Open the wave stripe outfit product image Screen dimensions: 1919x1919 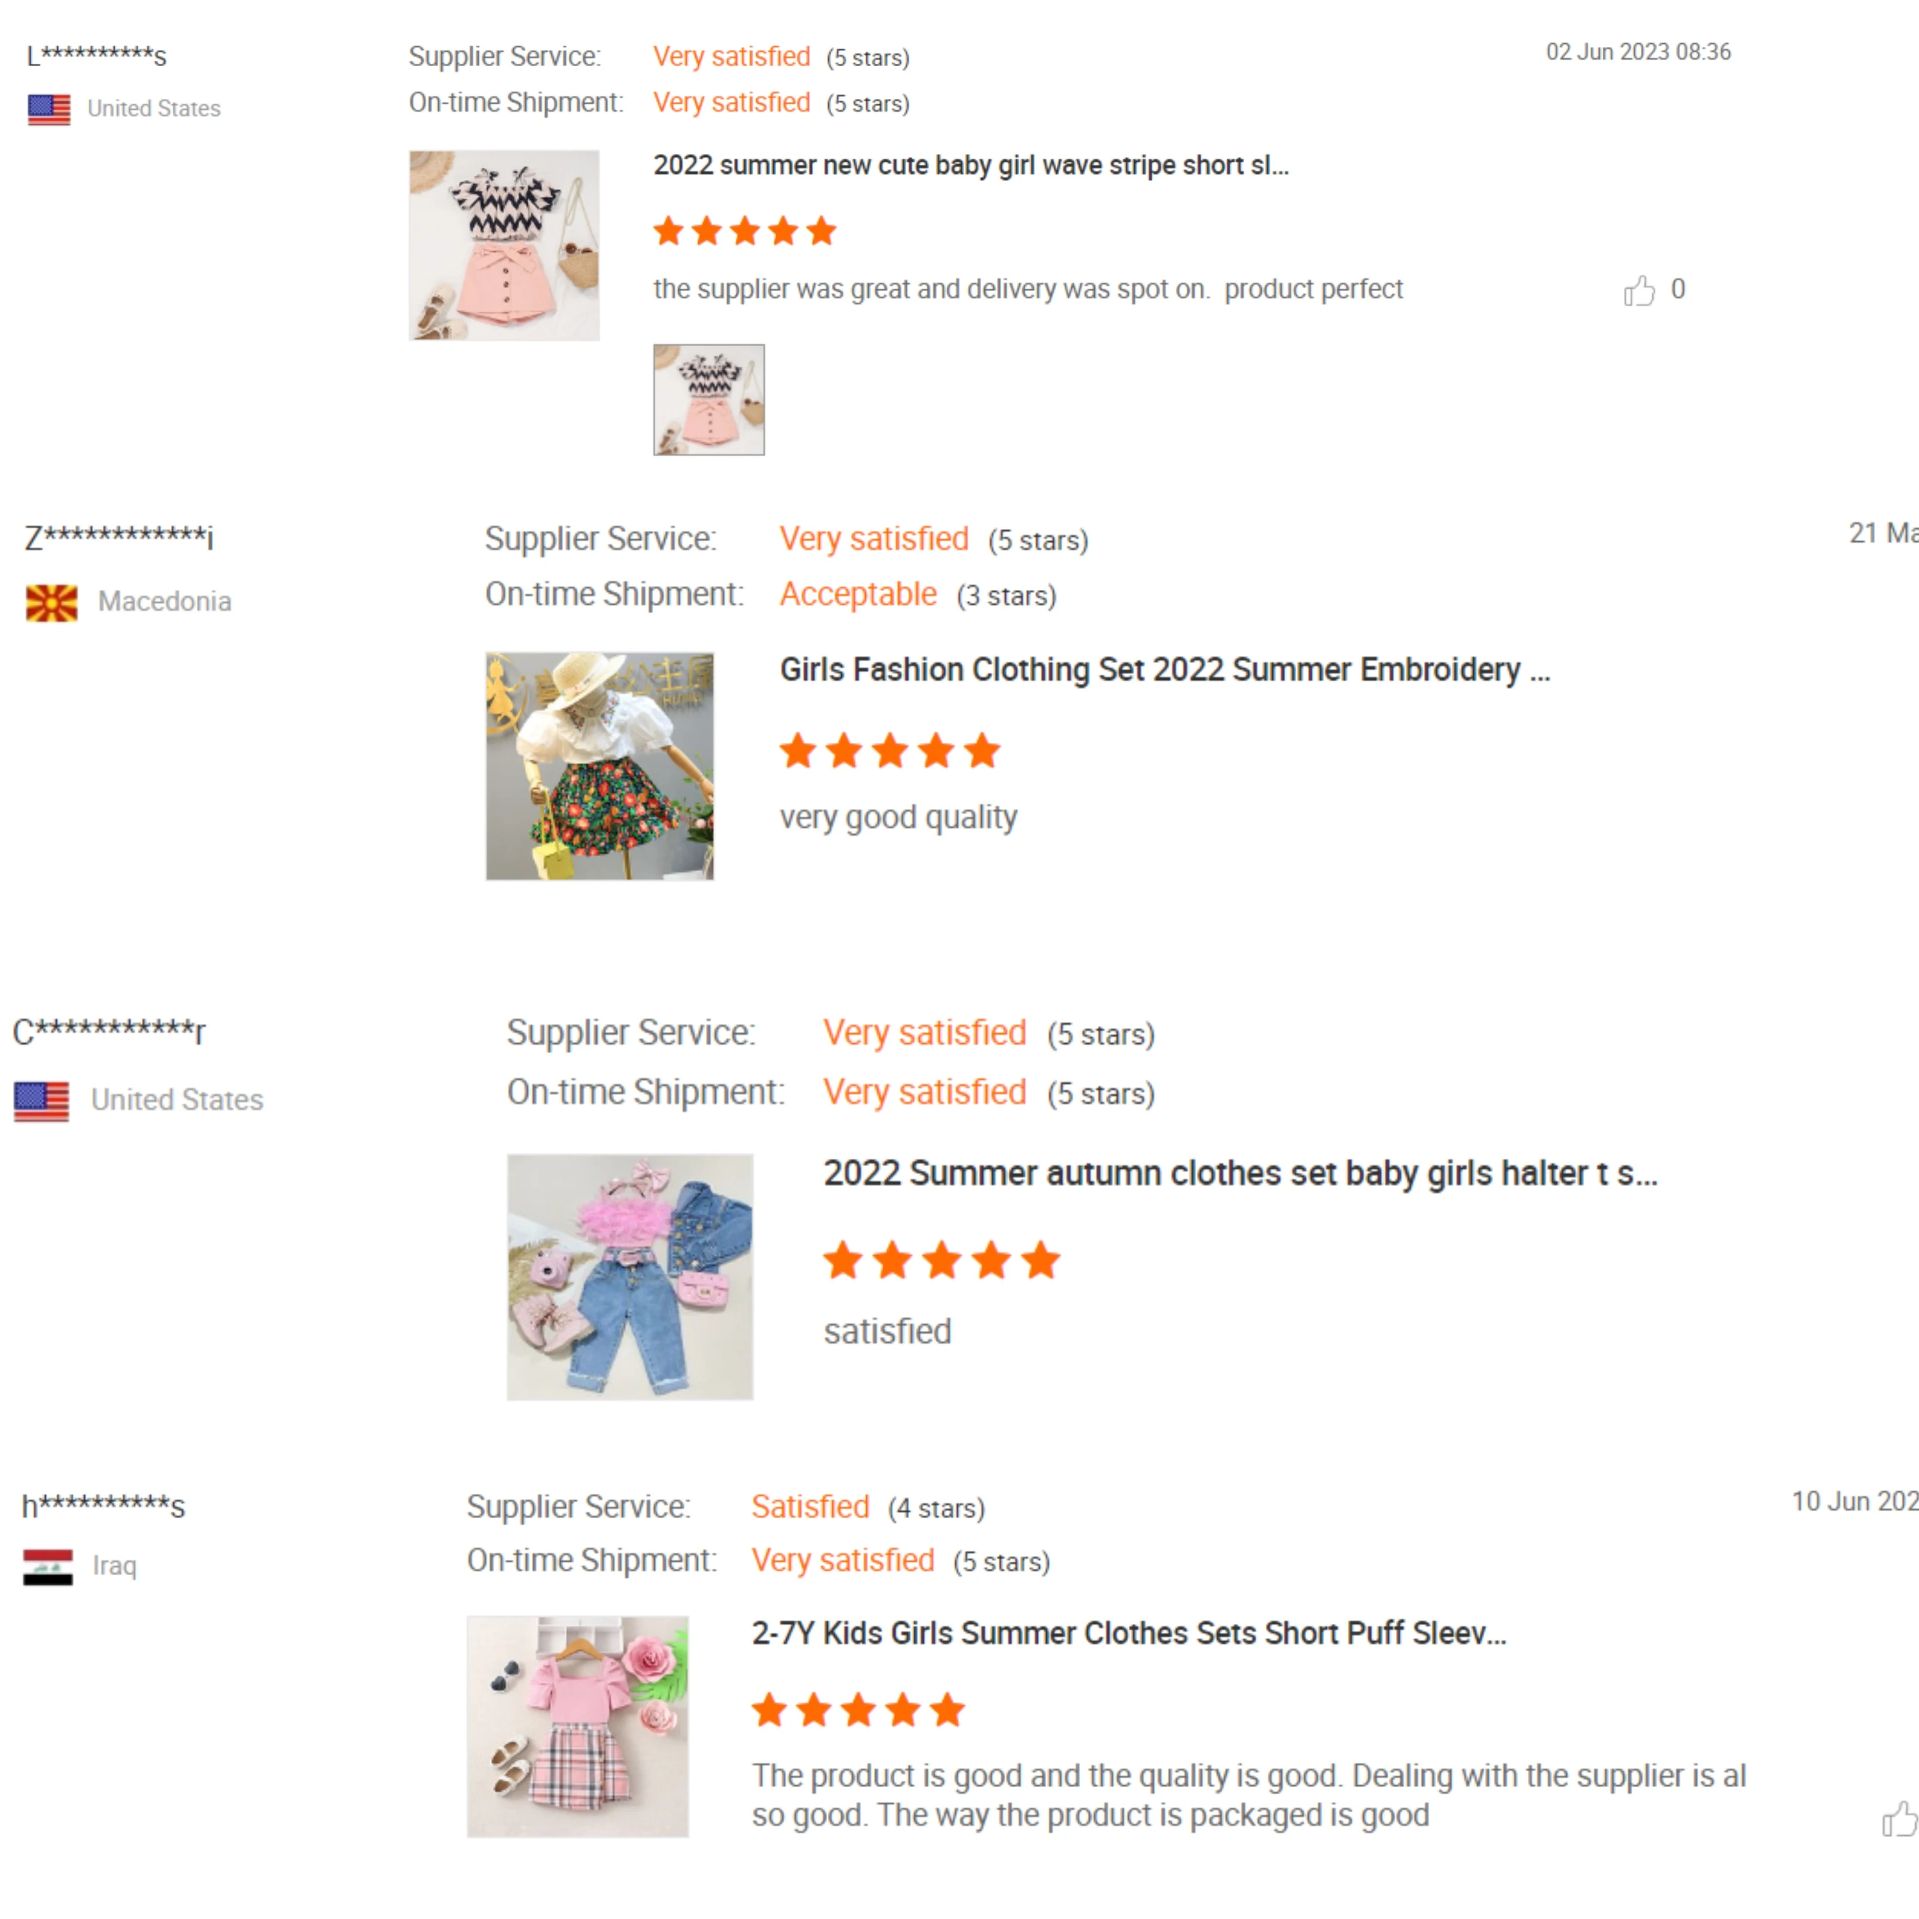click(504, 245)
